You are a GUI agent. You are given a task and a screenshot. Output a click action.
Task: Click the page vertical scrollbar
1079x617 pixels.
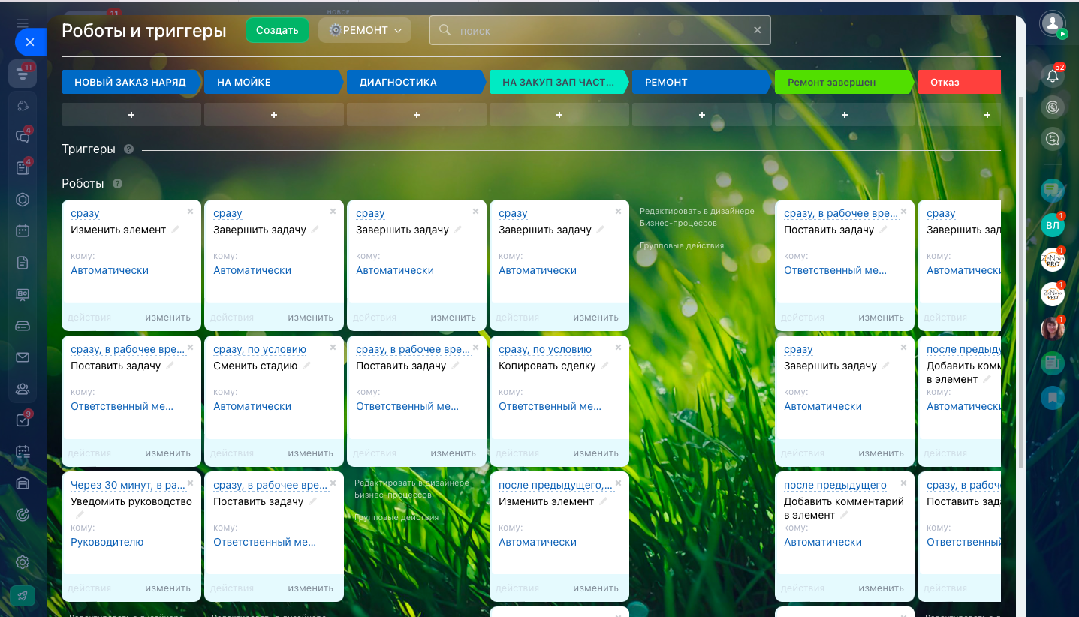1020,281
